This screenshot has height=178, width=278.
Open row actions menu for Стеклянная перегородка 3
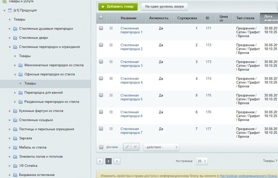click(111, 62)
